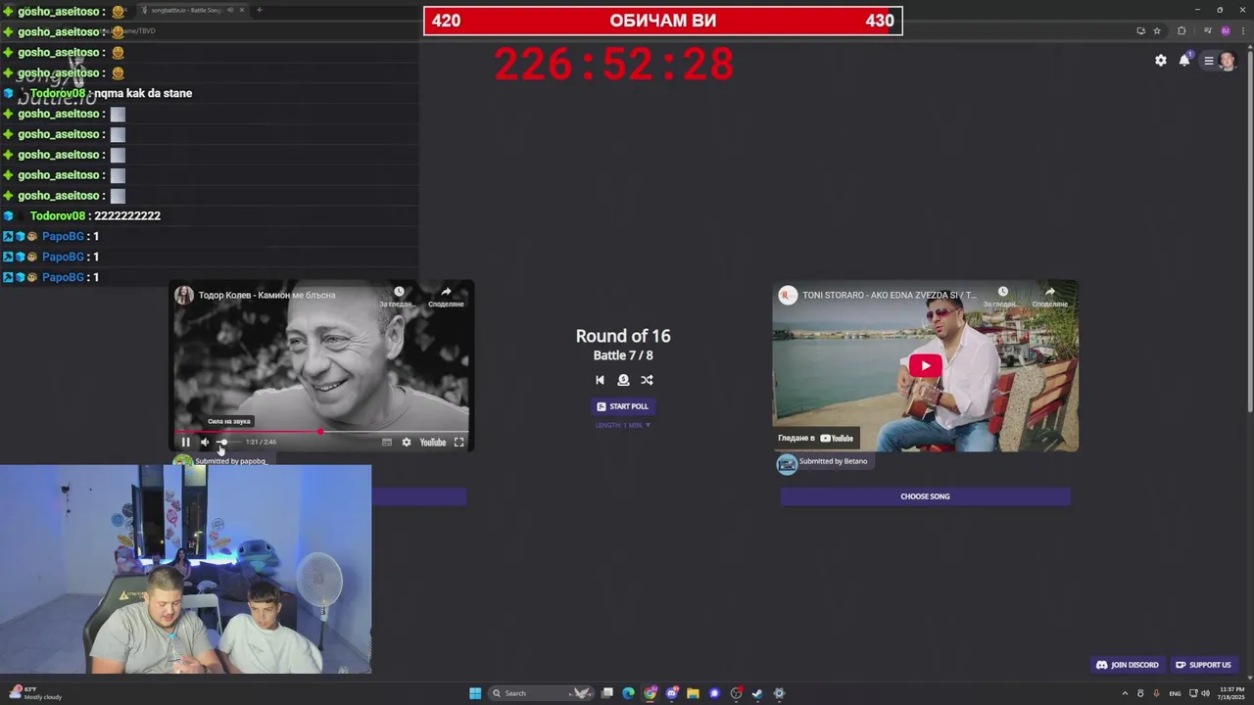Screen dimensions: 1254x705
Task: Click the taskbar Search box
Action: (543, 693)
